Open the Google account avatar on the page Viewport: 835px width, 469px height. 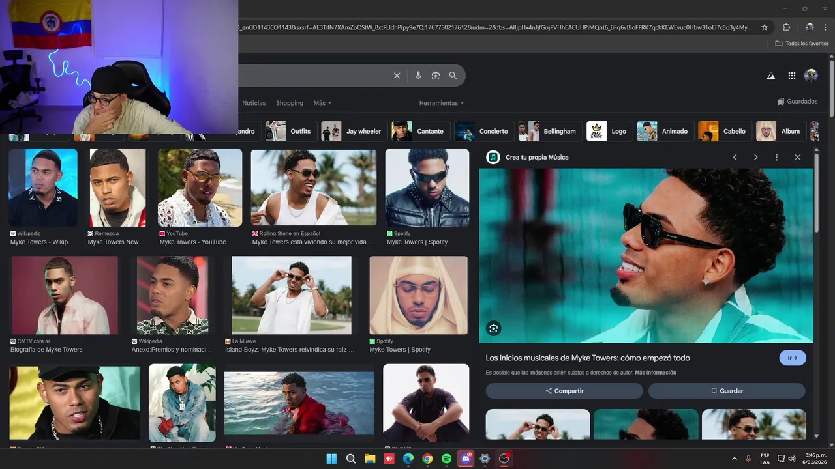(x=811, y=76)
